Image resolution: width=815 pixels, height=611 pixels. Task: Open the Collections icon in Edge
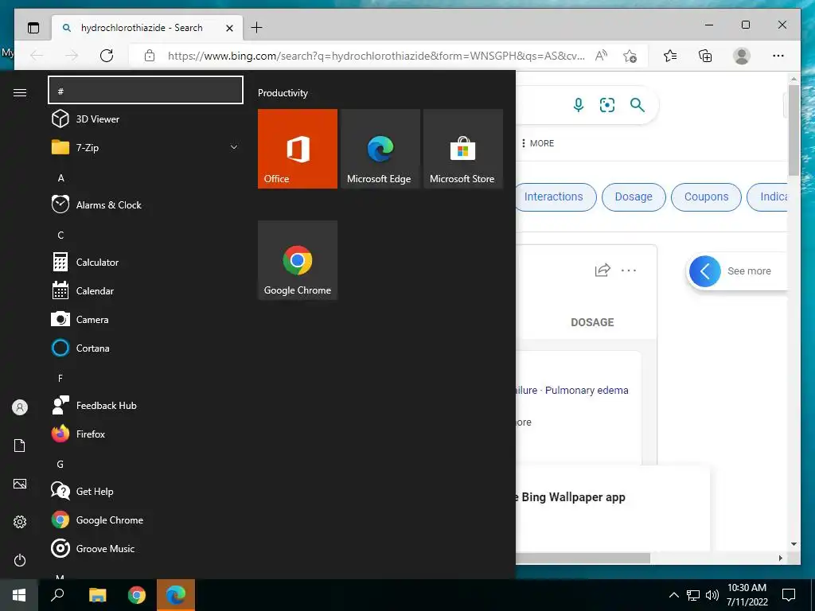pyautogui.click(x=705, y=56)
